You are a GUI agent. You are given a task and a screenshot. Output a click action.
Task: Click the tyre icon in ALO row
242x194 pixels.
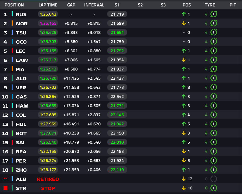point(214,78)
